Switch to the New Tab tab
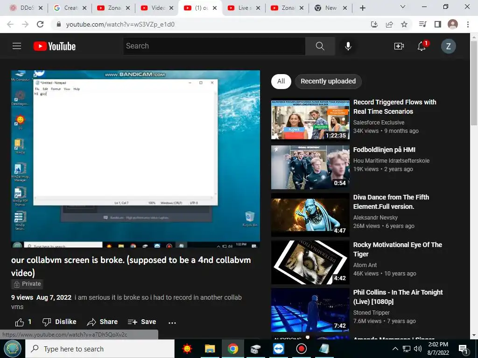Image resolution: width=478 pixels, height=358 pixels. tap(331, 8)
